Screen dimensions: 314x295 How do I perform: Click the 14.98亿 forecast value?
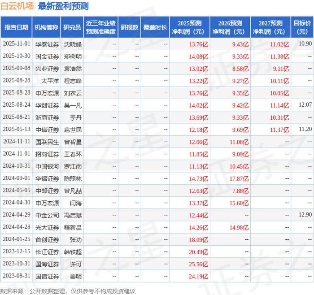click(x=239, y=228)
